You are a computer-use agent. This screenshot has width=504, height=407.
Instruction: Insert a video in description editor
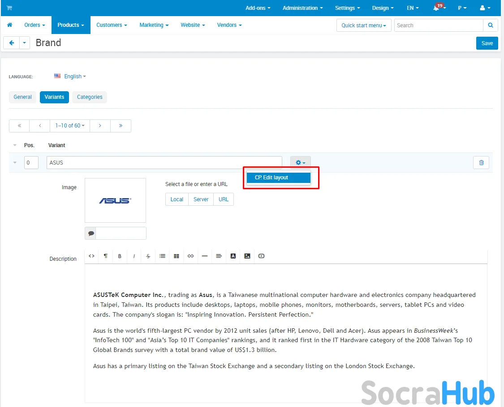(261, 256)
